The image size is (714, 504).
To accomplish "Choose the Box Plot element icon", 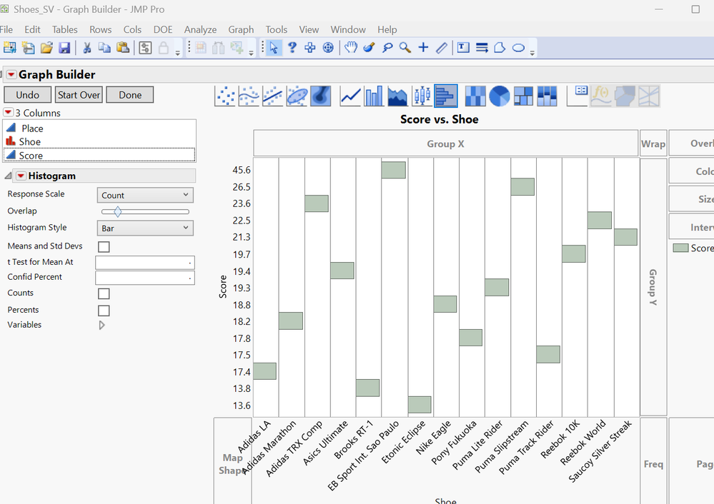I will (x=422, y=96).
